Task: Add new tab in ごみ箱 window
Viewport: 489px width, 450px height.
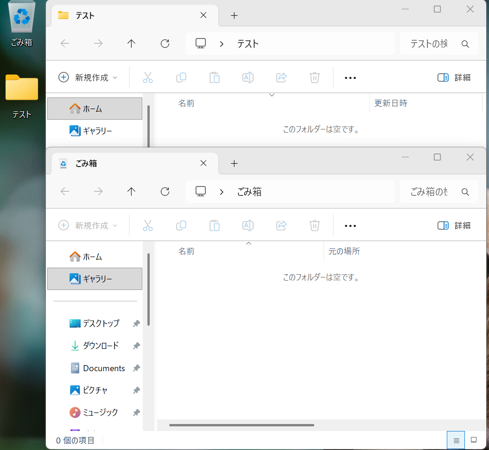Action: pos(234,163)
